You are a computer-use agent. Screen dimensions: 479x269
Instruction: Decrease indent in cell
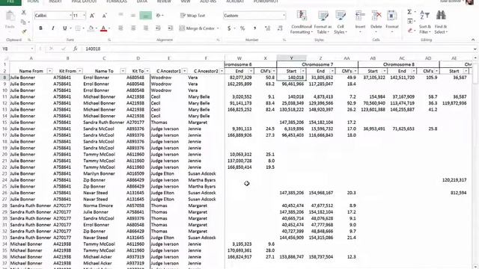point(158,28)
